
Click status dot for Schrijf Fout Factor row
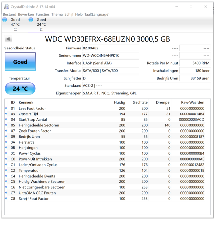coord(6,199)
